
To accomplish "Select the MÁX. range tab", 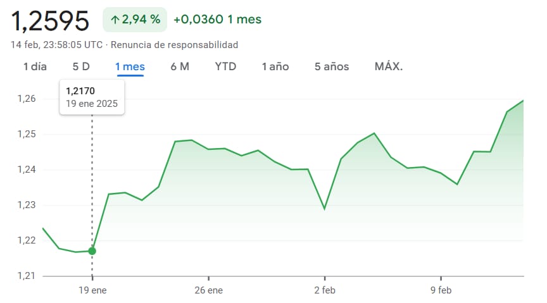I will (389, 66).
